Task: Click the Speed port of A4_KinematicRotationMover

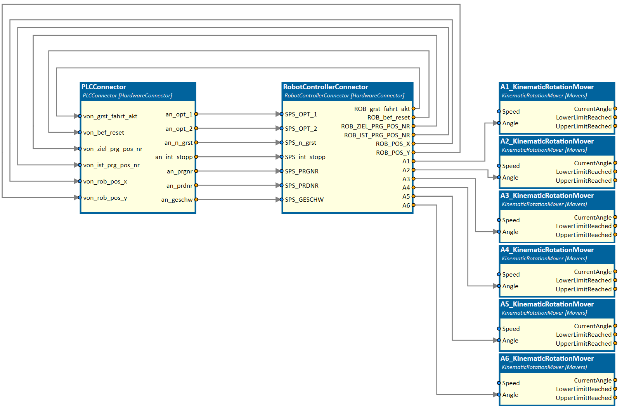Action: [x=499, y=274]
